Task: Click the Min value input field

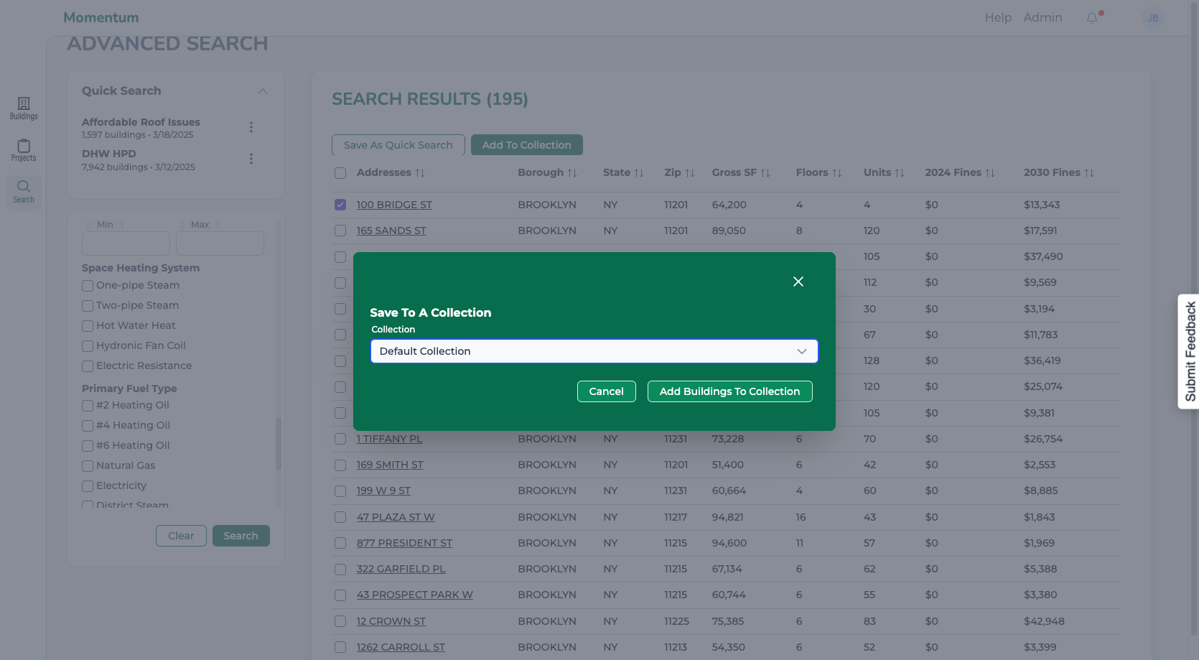Action: pyautogui.click(x=126, y=243)
